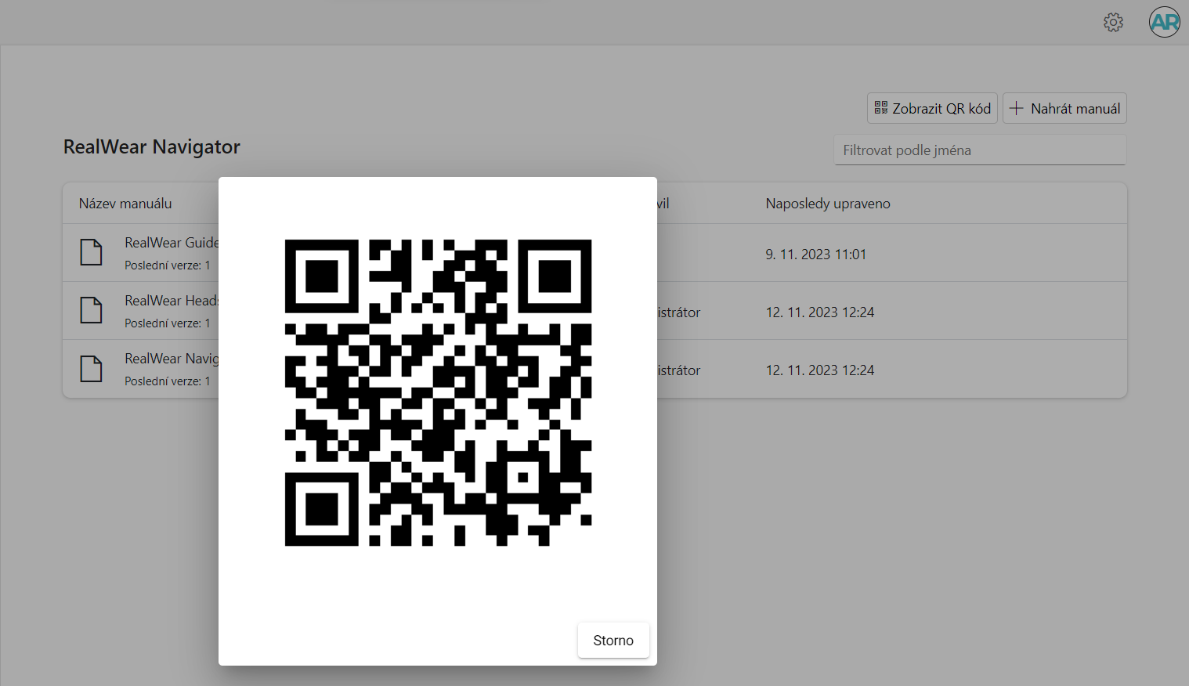This screenshot has height=686, width=1189.
Task: Click Zobrazit QR kód button
Action: pos(932,108)
